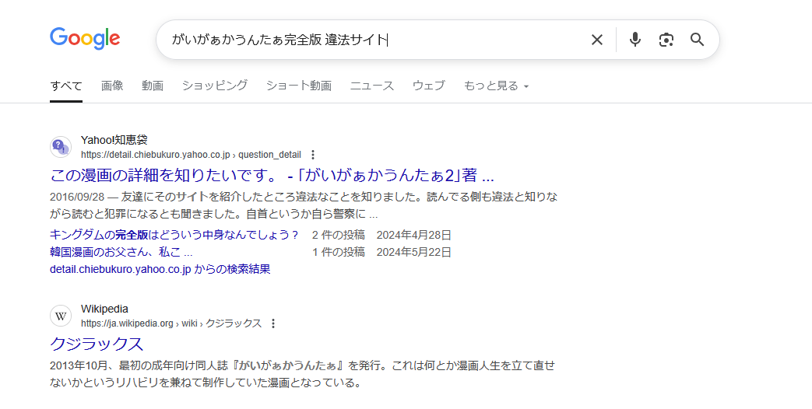Click the date 2024年4月28日

pyautogui.click(x=413, y=236)
